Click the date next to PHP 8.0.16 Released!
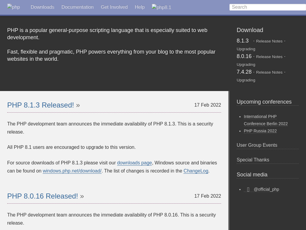The image size is (306, 230). (x=208, y=196)
